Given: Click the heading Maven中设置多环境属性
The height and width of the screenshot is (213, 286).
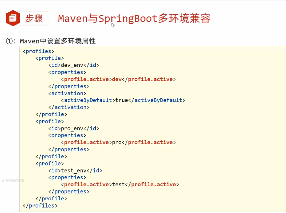Looking at the screenshot, I should pos(58,41).
